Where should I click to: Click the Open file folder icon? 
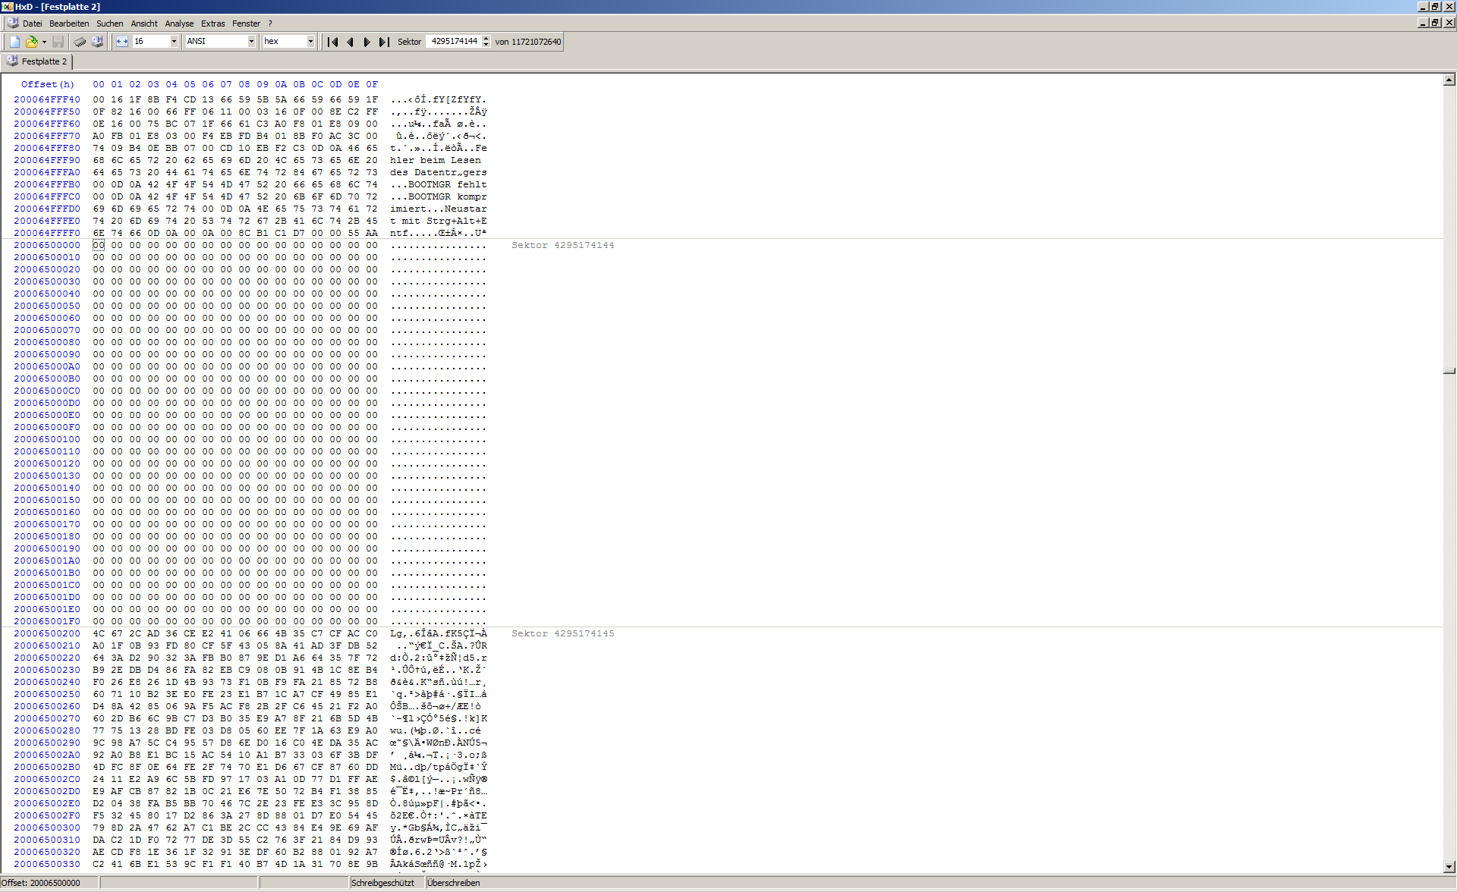click(x=31, y=42)
